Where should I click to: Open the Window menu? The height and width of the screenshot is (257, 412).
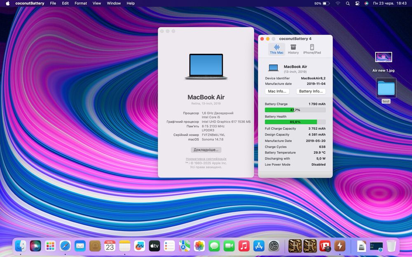pos(114,3)
